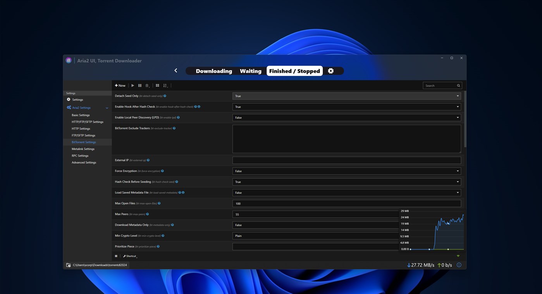The image size is (542, 294).
Task: Open the trash delete icon on the toolbar
Action: pyautogui.click(x=147, y=85)
